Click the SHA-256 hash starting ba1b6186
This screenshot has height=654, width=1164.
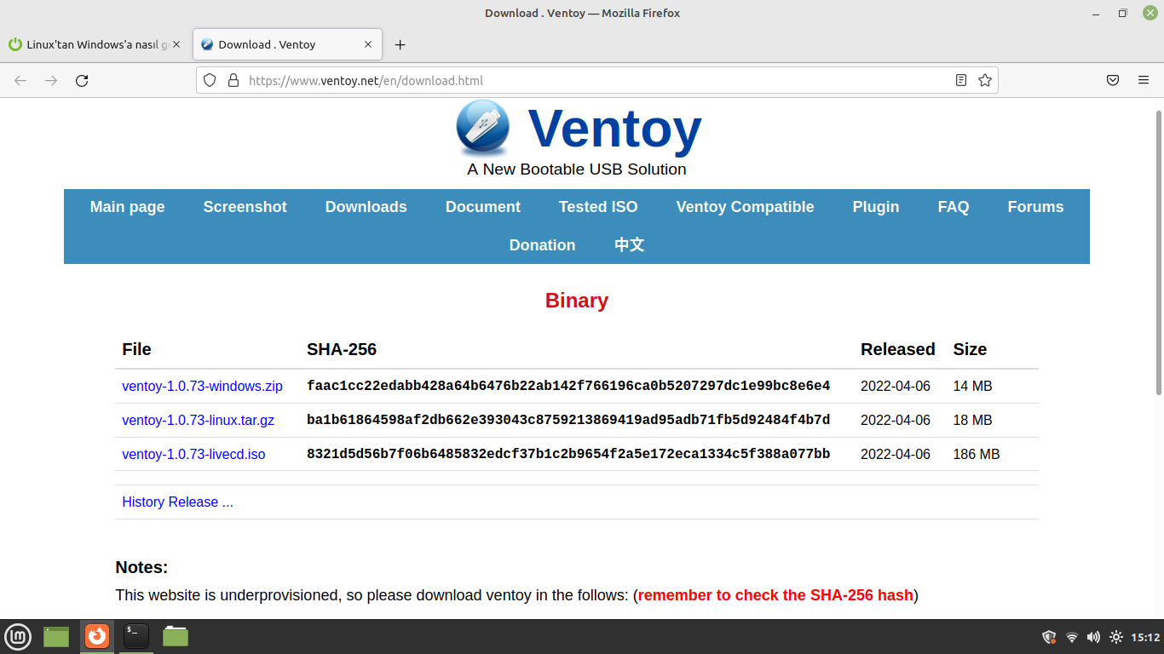tap(568, 420)
